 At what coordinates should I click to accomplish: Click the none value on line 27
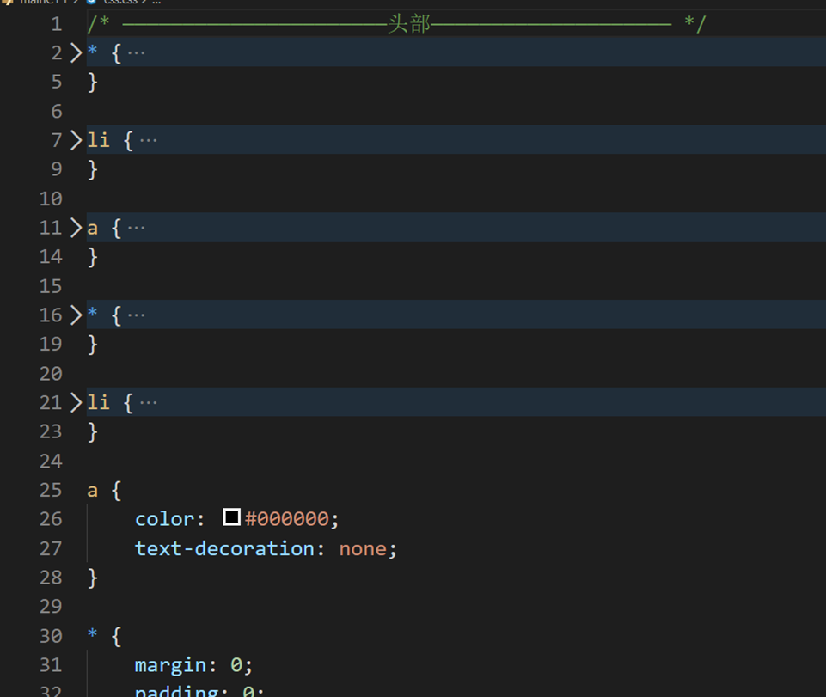[362, 548]
